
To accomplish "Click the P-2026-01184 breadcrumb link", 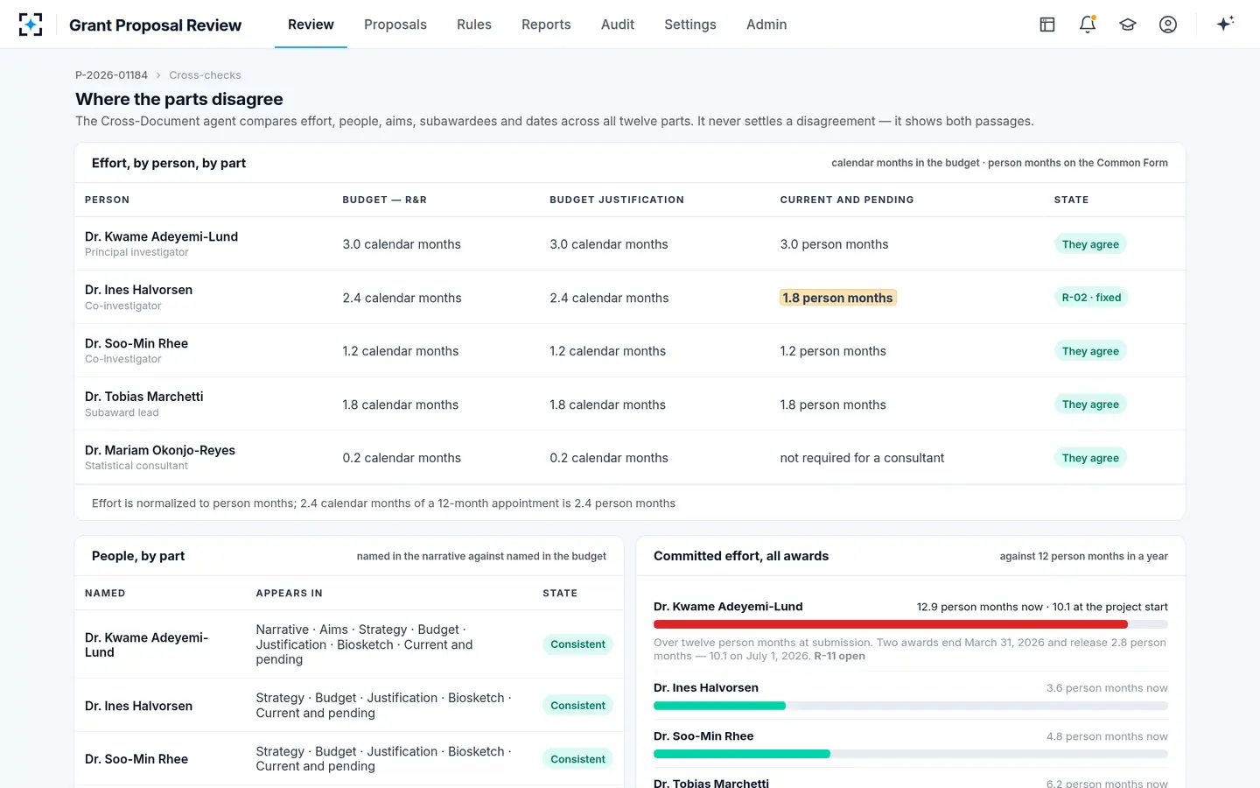I will click(111, 75).
